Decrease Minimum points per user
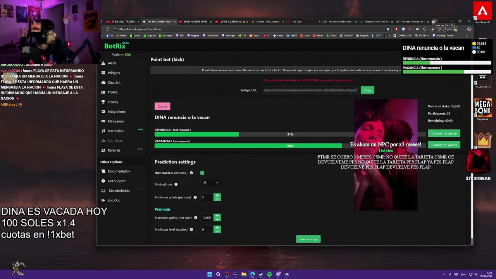This screenshot has width=496, height=279. [217, 199]
